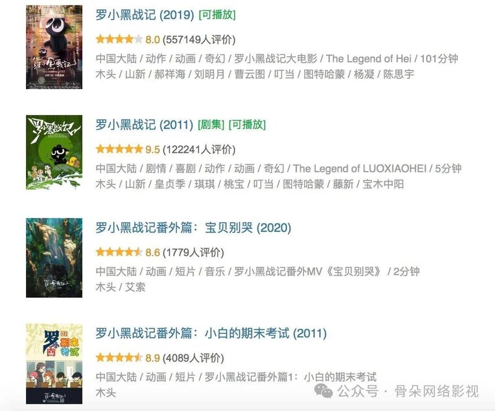Screen dimensions: 495x411
Task: Click the 4089人评价 review count
Action: click(x=193, y=358)
